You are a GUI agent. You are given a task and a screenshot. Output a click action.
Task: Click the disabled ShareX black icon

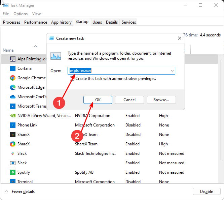coord(13,135)
